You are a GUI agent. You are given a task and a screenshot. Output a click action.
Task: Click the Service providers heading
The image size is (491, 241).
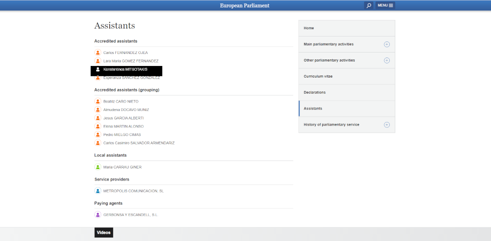[x=112, y=179]
